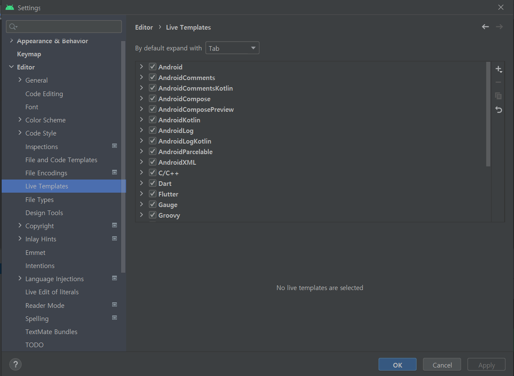The image size is (514, 376).
Task: Go back using the left arrow icon
Action: tap(486, 27)
